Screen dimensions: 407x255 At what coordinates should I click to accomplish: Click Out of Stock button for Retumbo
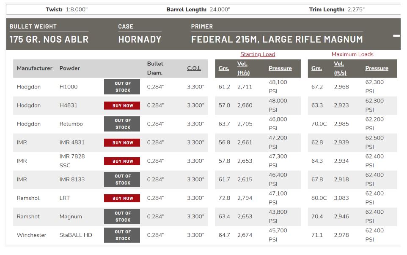click(122, 124)
